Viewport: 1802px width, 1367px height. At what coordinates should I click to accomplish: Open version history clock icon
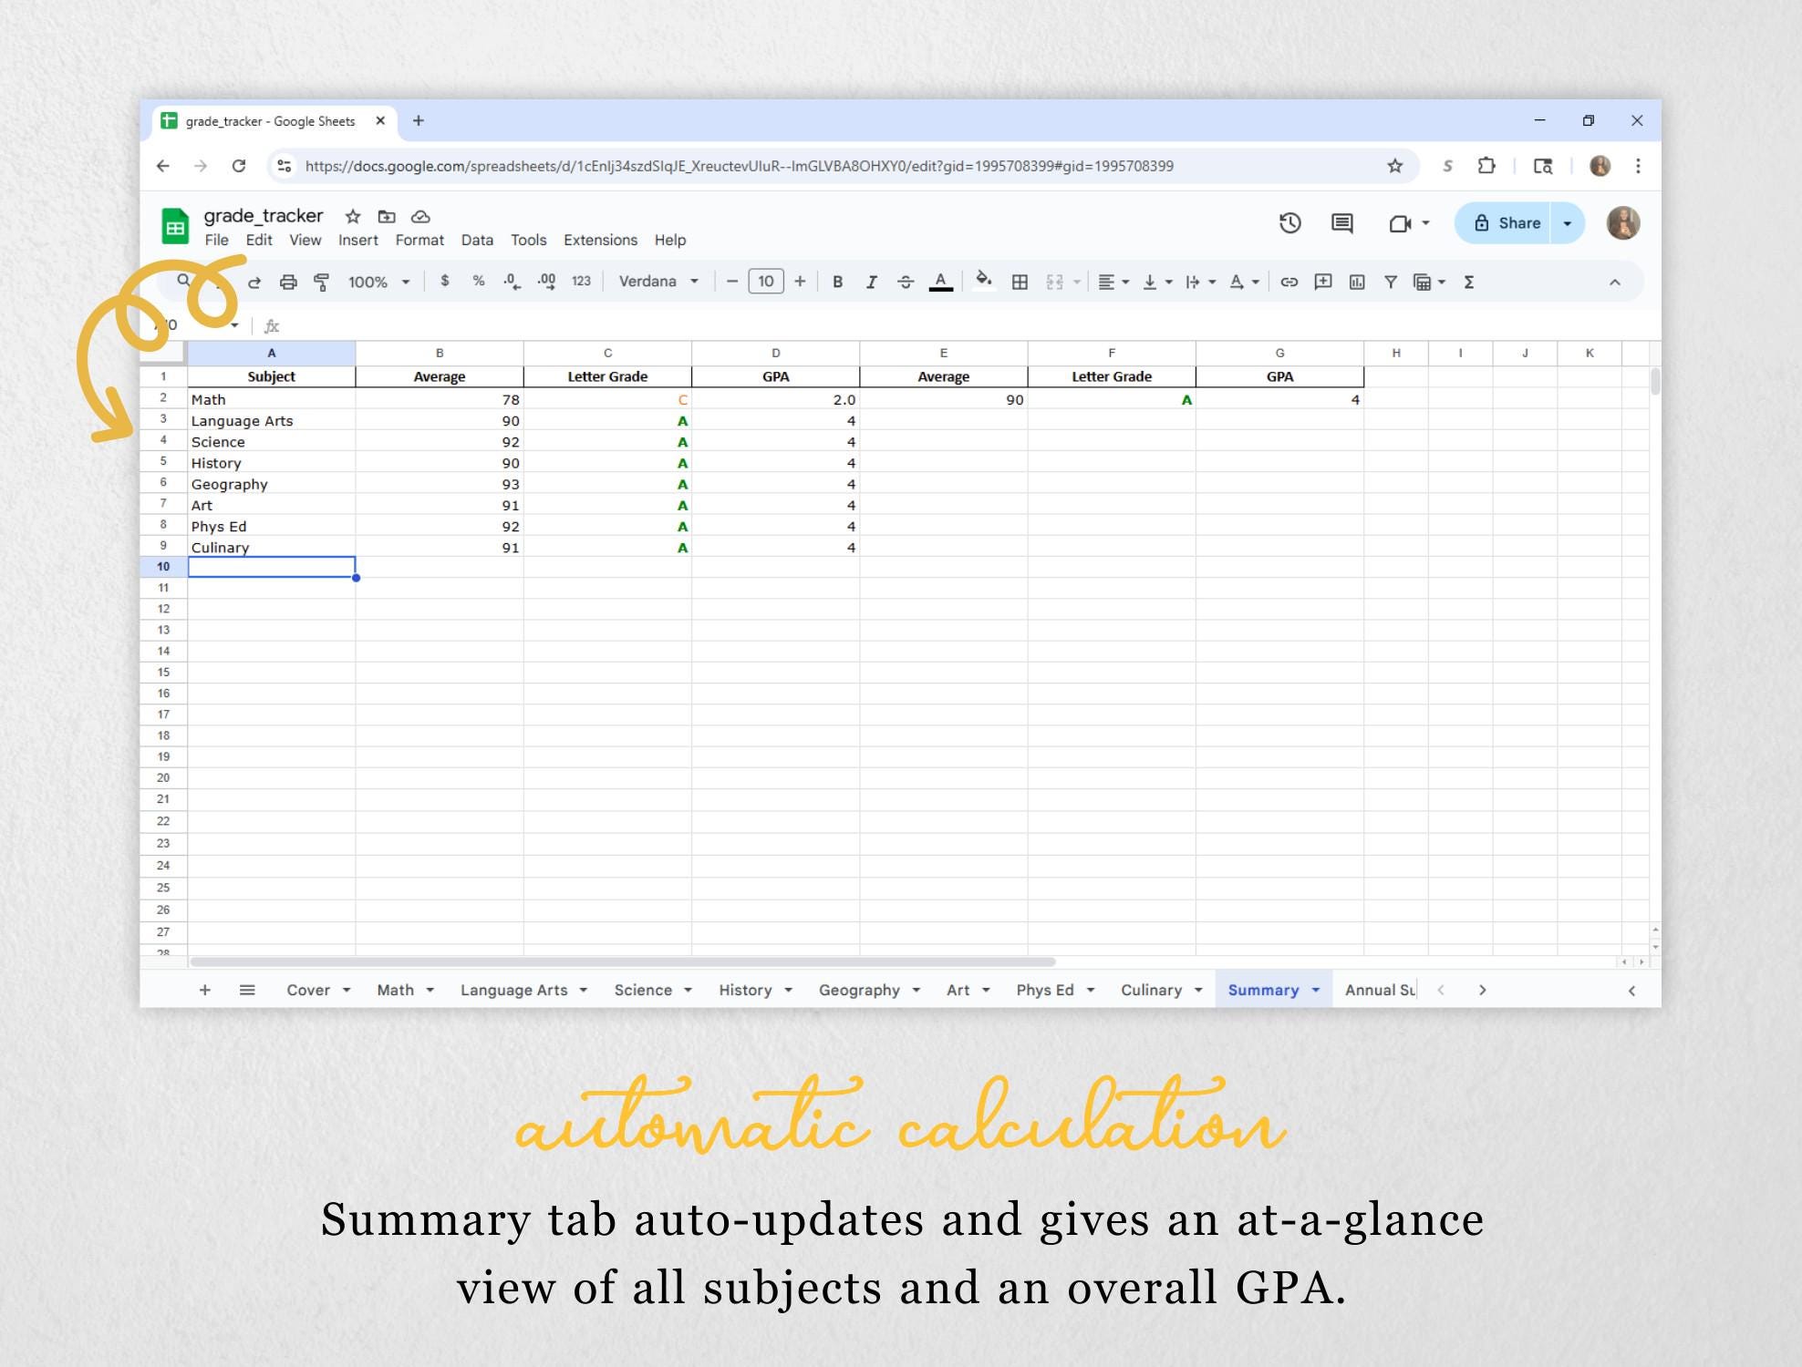click(x=1289, y=223)
